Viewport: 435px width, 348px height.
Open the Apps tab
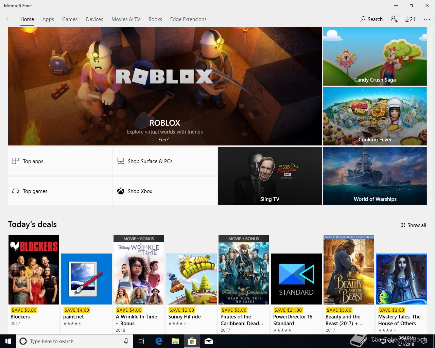click(x=48, y=19)
